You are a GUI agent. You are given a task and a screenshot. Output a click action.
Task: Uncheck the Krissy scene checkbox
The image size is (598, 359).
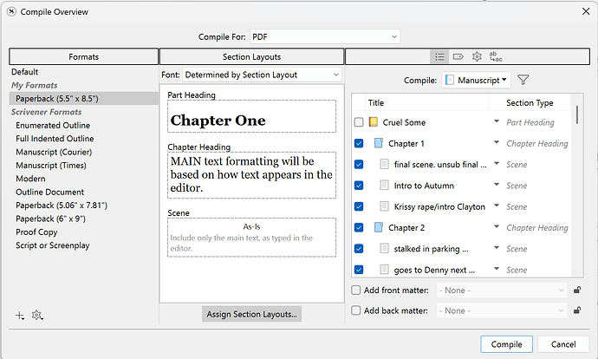pyautogui.click(x=359, y=206)
